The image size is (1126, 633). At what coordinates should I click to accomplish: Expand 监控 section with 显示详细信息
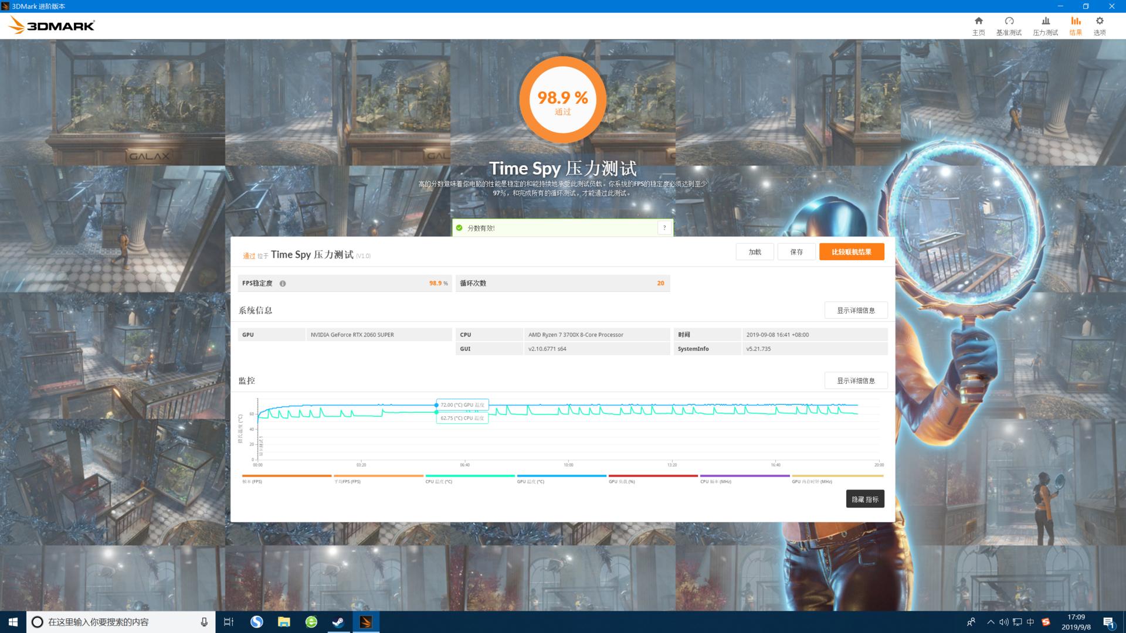[x=856, y=381]
